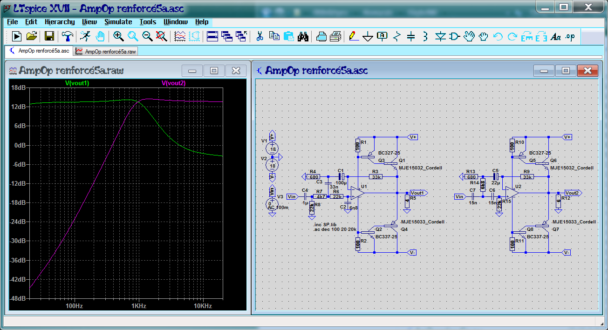This screenshot has height=330, width=608.
Task: Click the '100µ' value of capacitor C1
Action: 341,183
